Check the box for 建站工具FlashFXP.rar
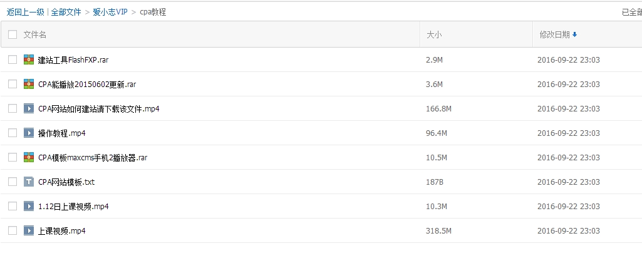Screen dimensions: 642x268 click(13, 59)
